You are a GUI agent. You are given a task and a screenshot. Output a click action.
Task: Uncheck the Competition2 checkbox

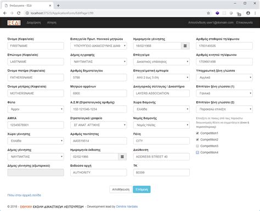pyautogui.click(x=197, y=139)
